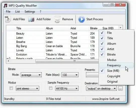Click the Add Files music note icon
The image size is (136, 108).
coord(8,19)
